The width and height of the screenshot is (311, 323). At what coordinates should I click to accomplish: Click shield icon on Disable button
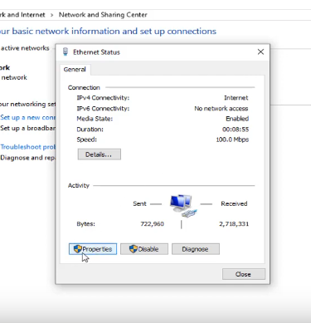tap(134, 249)
